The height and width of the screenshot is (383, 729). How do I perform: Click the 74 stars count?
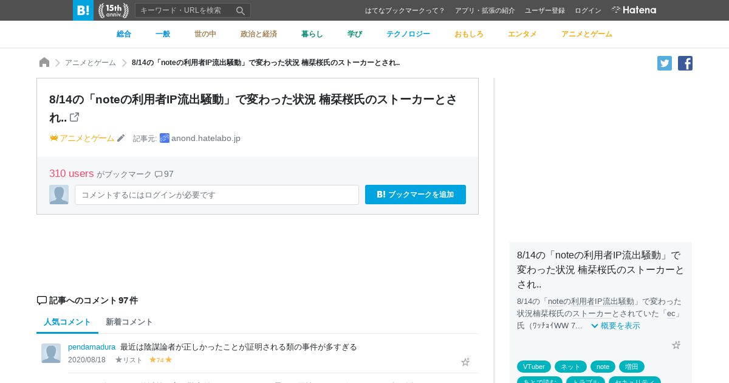coord(160,360)
